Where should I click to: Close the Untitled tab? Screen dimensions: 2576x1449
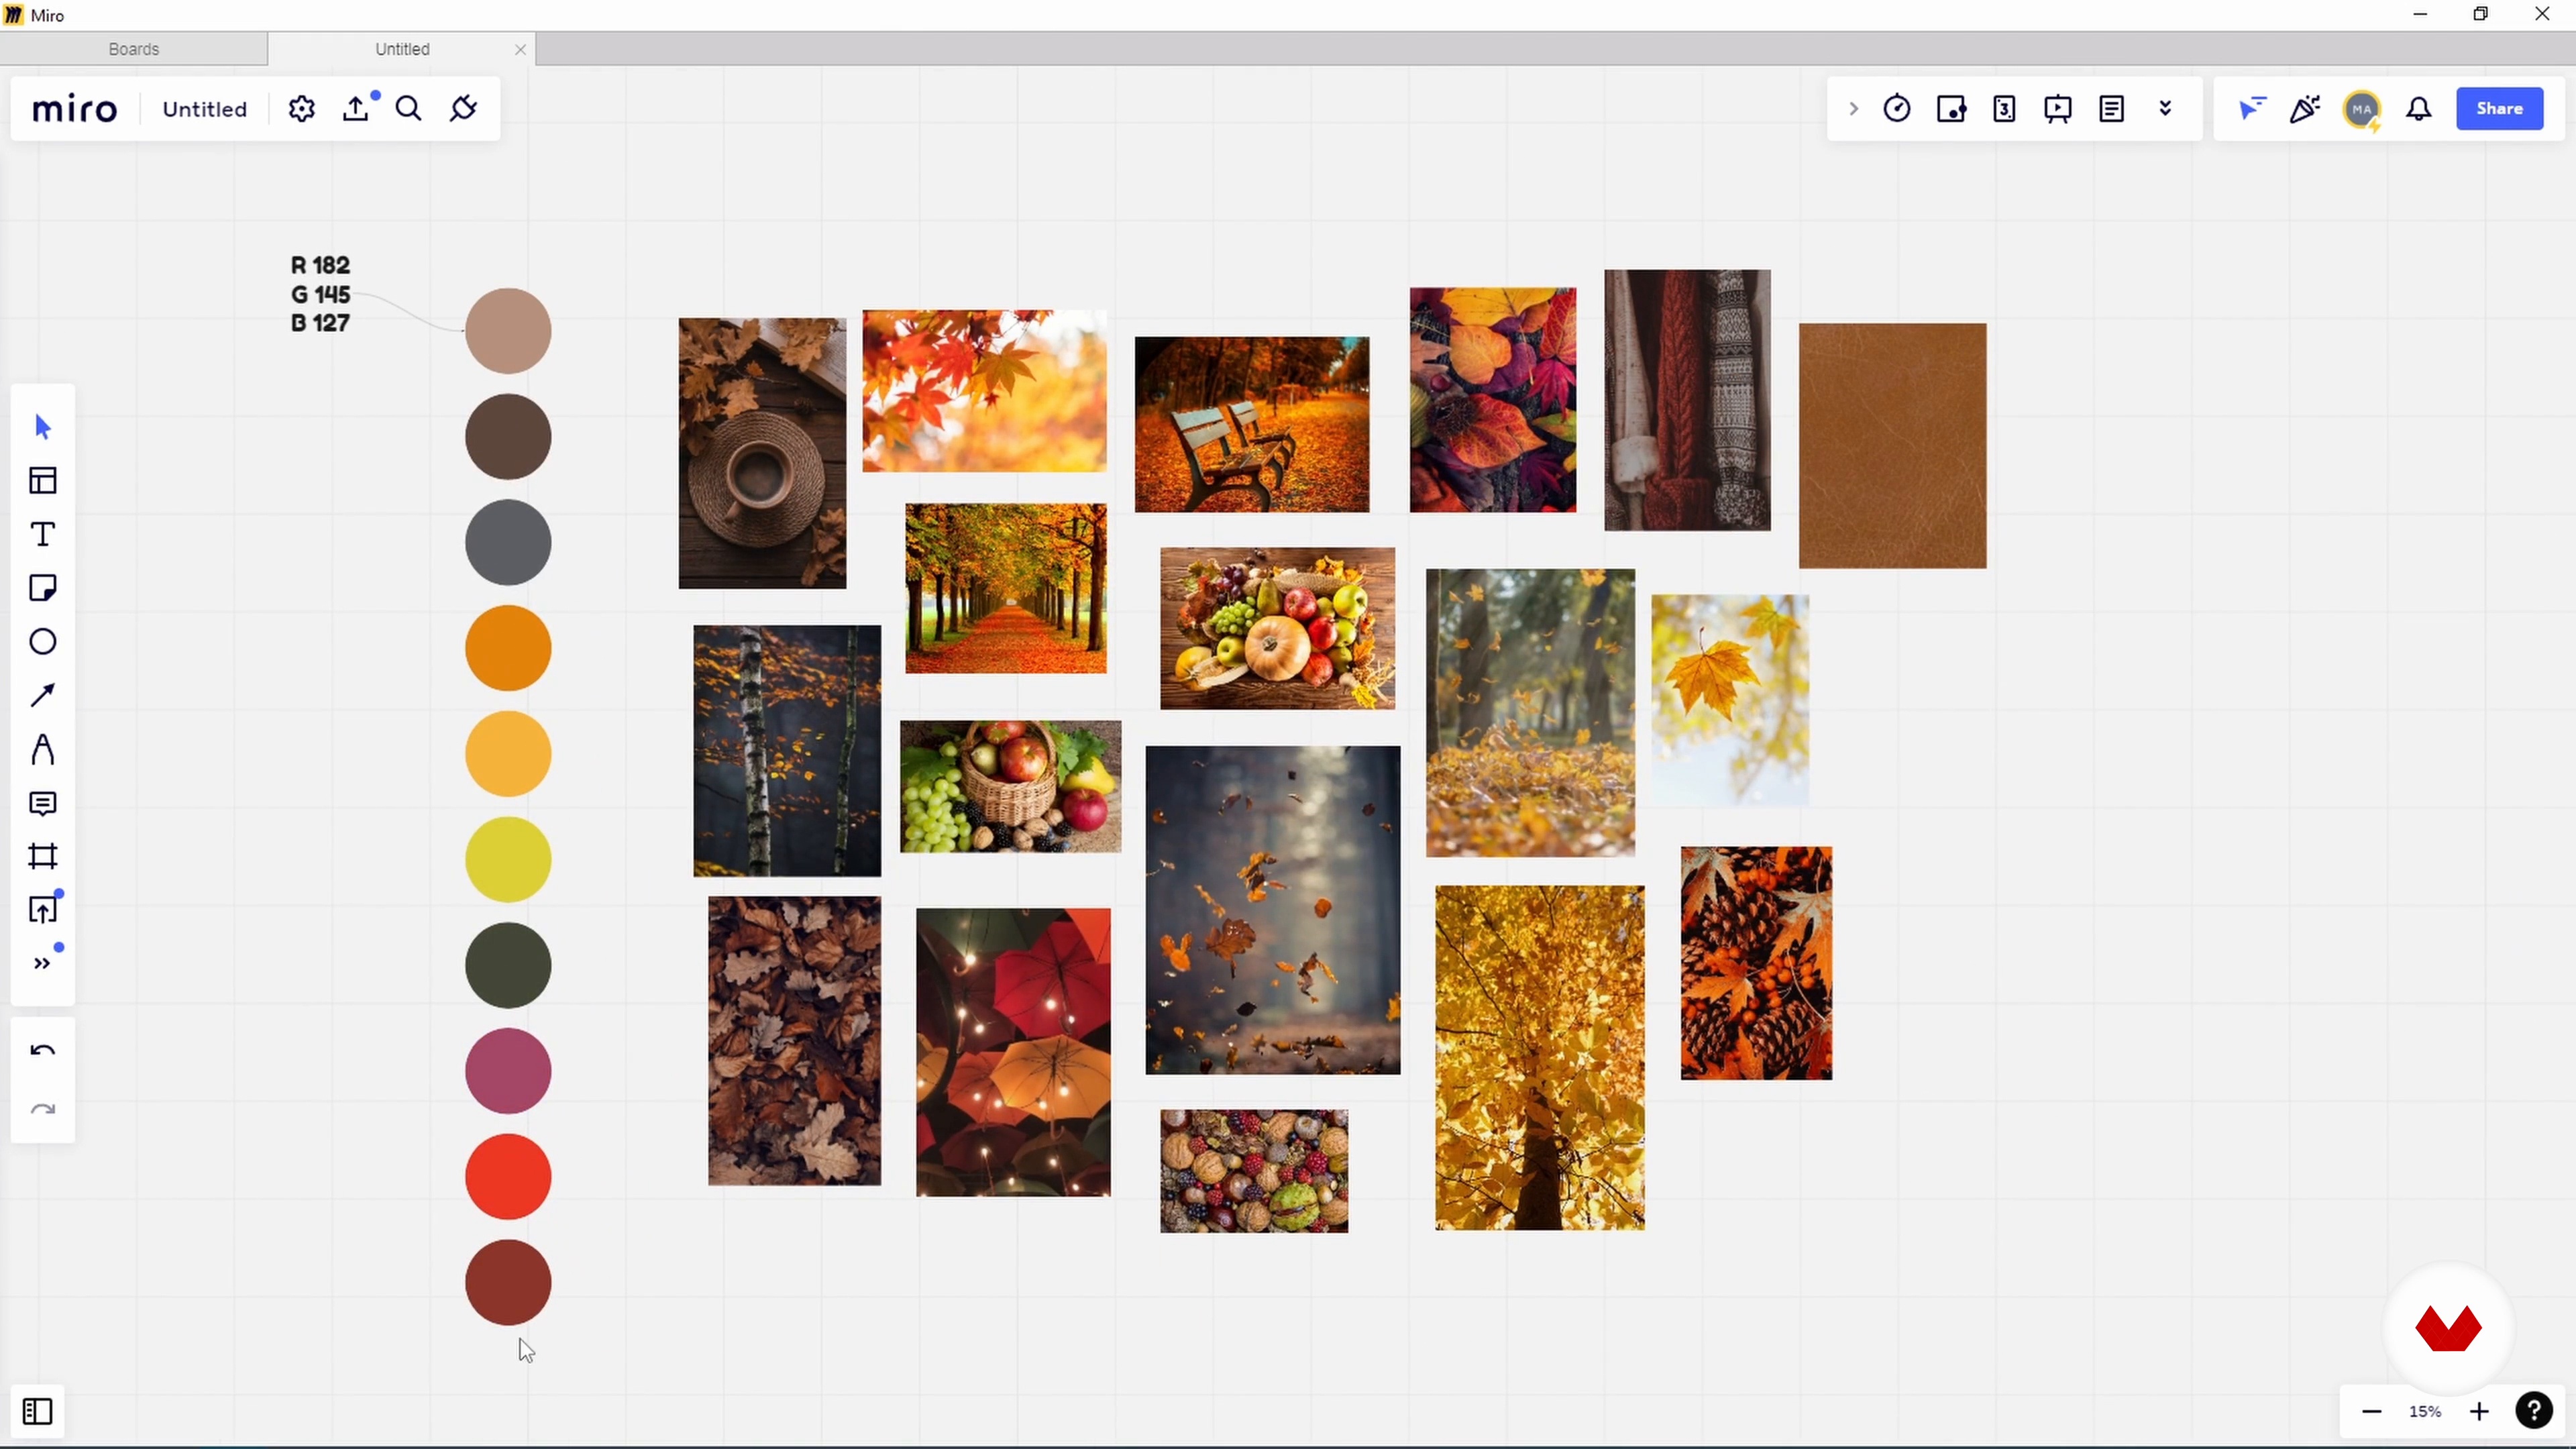(520, 49)
